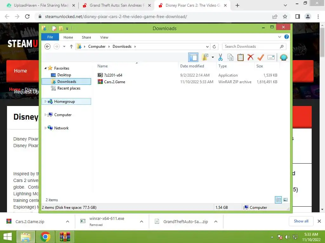Screen dimensions: 325x243
Task: Open GrandTheftAuto-Sa...zip download options arrow
Action: click(216, 221)
